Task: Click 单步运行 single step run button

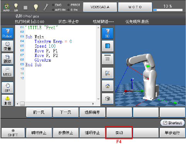Action: pyautogui.click(x=172, y=133)
